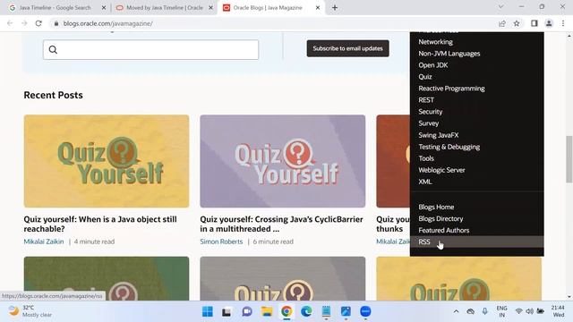Click the site lock icon in the address bar
This screenshot has height=322, width=573.
[x=56, y=23]
